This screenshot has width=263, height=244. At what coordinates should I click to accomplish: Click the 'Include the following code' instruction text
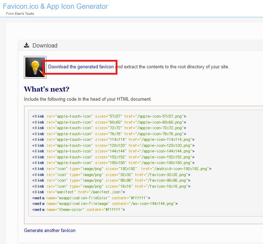point(88,99)
